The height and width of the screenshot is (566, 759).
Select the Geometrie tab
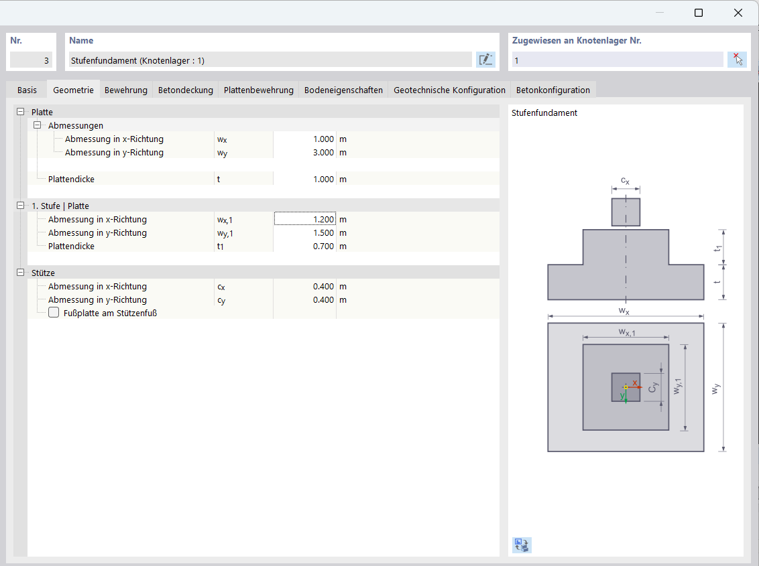[x=73, y=90]
